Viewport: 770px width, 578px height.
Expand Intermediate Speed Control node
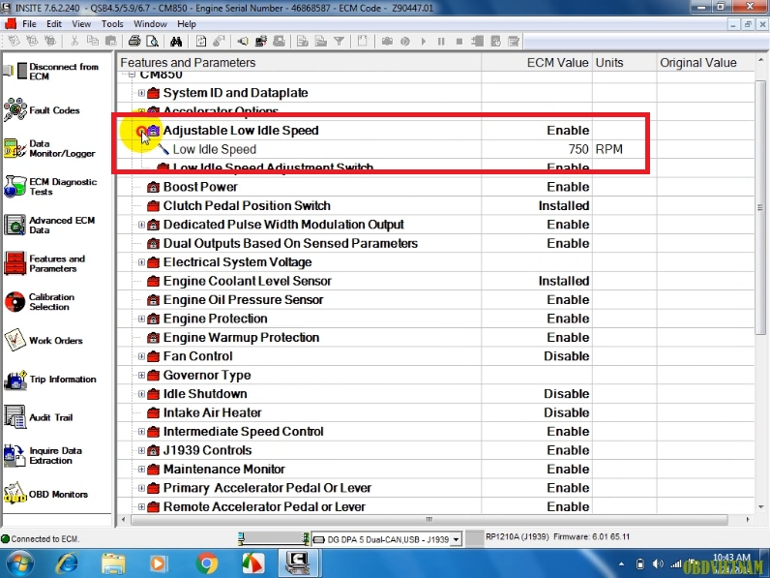[141, 432]
